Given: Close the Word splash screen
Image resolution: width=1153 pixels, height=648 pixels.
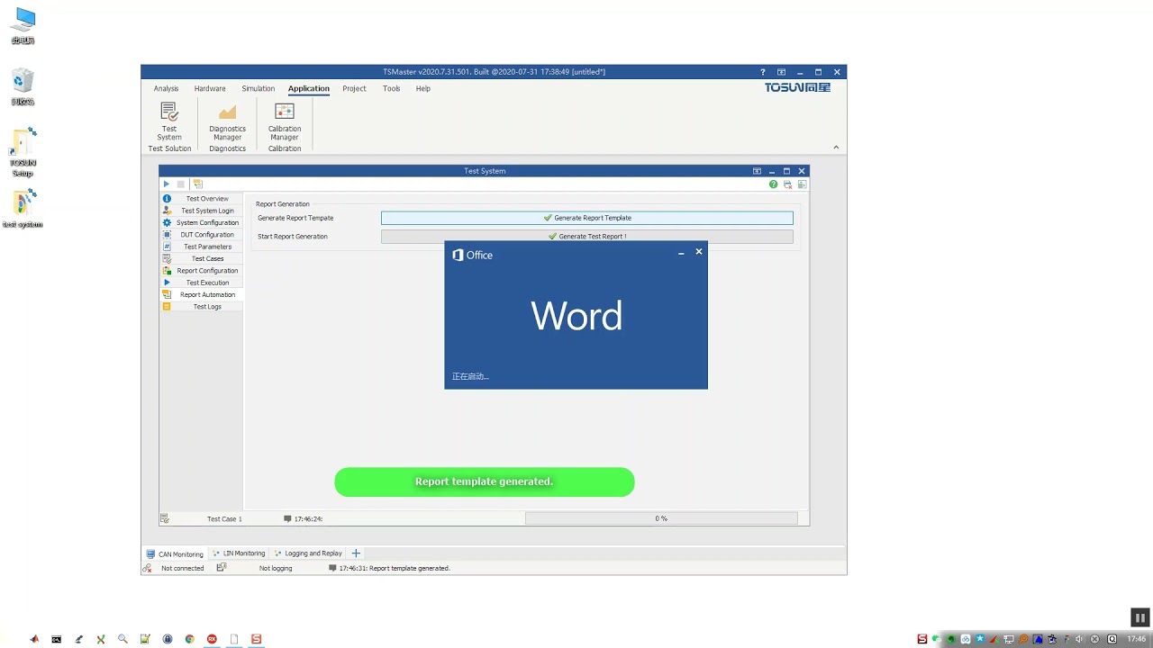Looking at the screenshot, I should (699, 252).
